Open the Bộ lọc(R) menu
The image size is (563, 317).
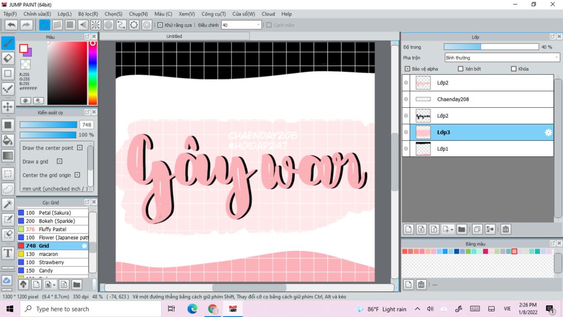click(x=88, y=14)
